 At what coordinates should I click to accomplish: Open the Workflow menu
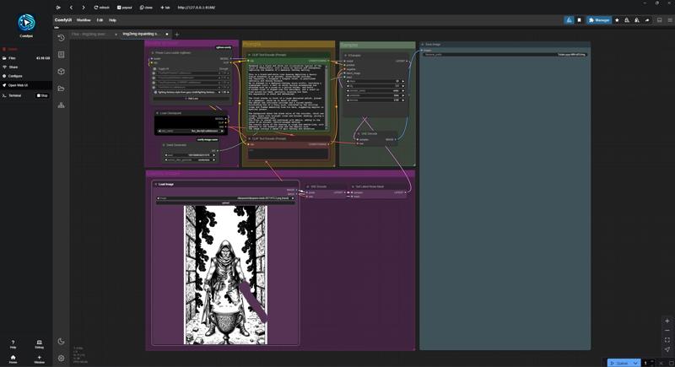[x=84, y=20]
